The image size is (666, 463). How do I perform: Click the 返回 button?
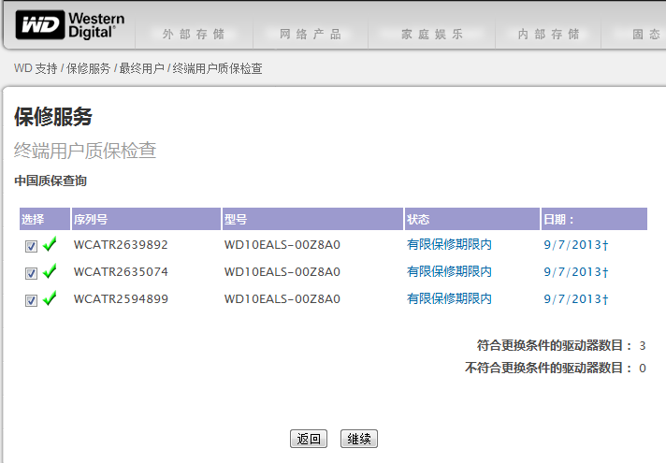[x=309, y=439]
